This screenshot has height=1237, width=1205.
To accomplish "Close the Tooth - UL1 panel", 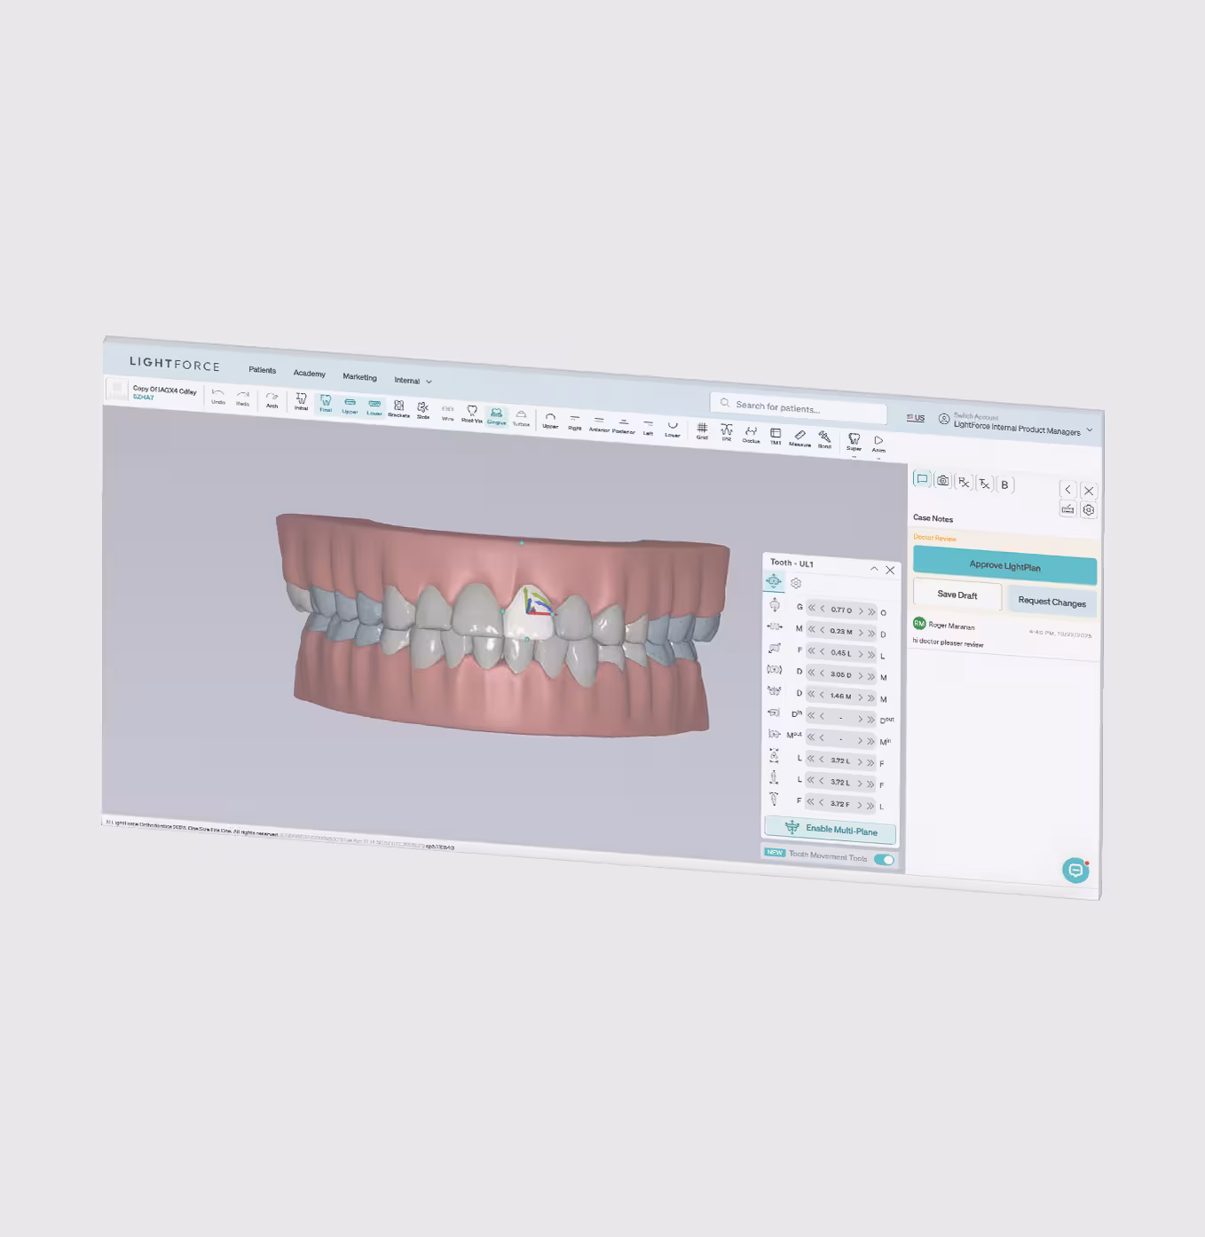I will coord(890,571).
